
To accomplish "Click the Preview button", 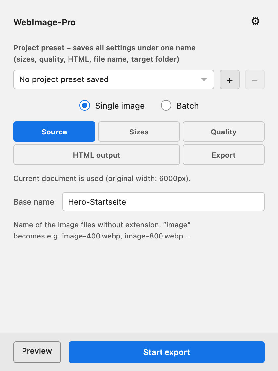I will point(37,352).
